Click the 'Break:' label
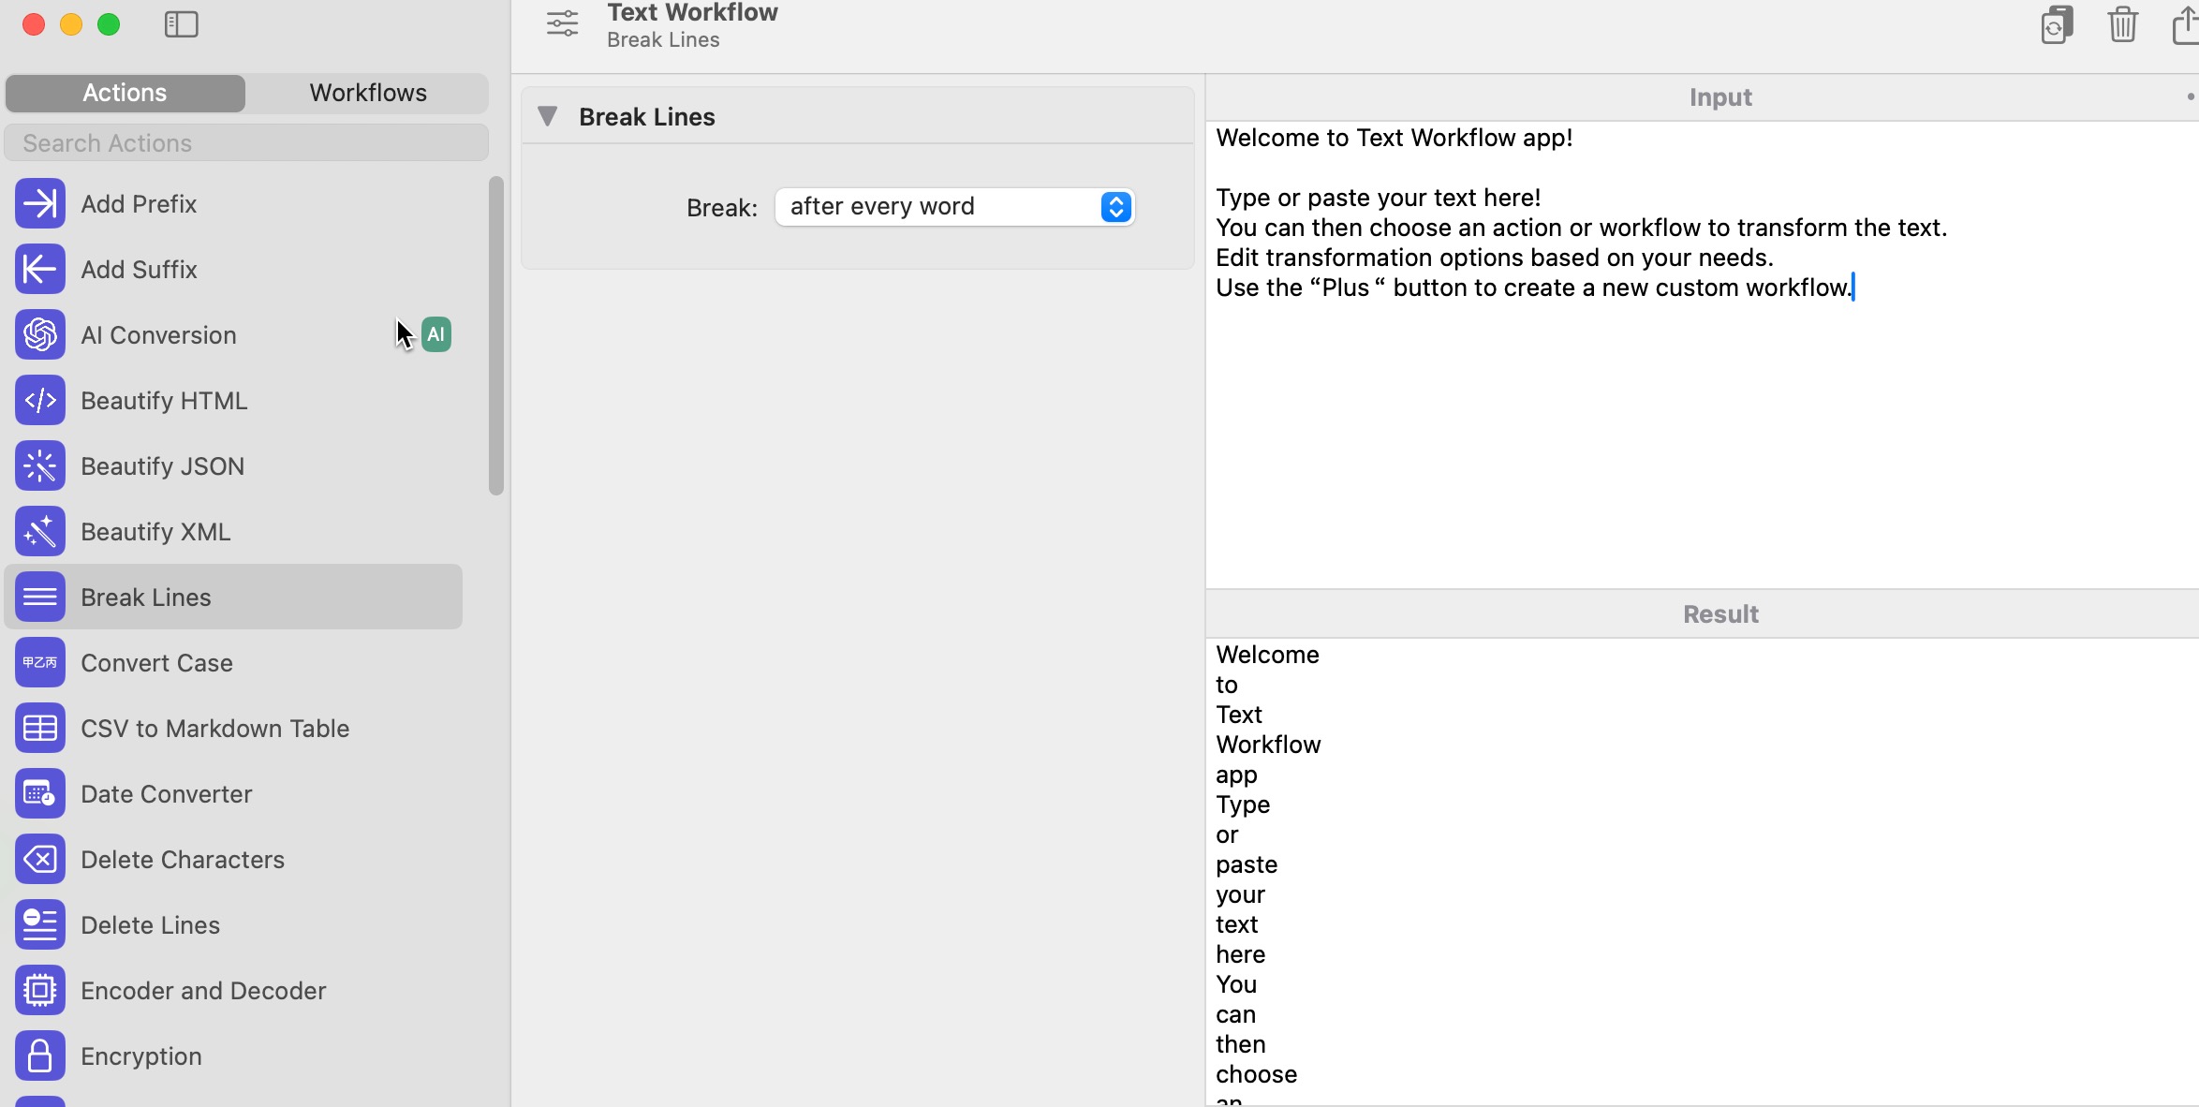Viewport: 2199px width, 1107px height. coord(722,207)
